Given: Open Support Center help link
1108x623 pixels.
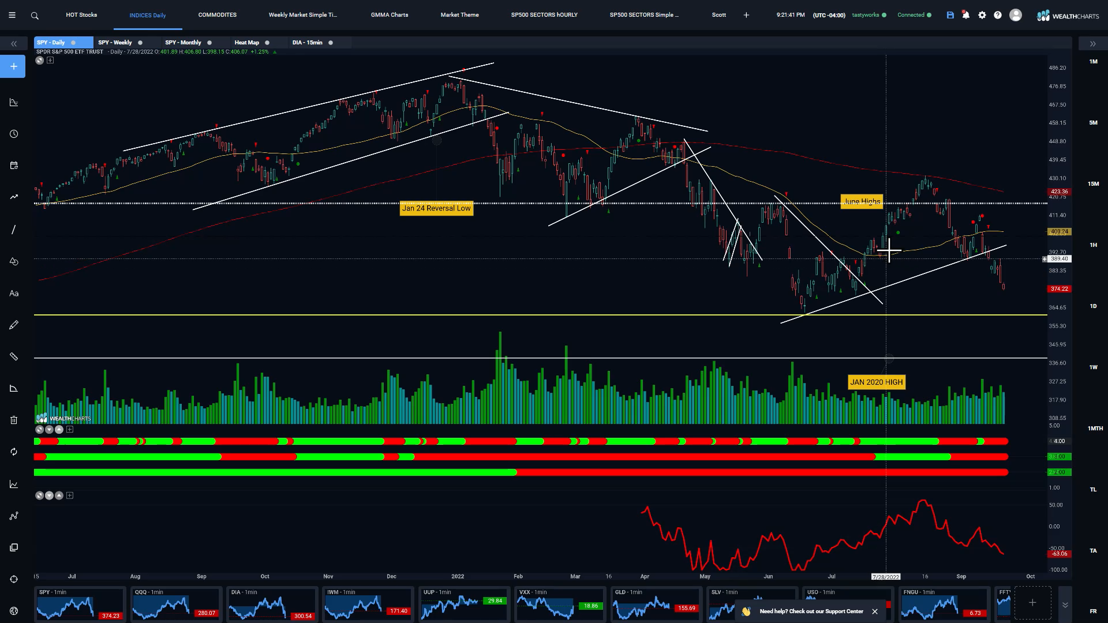Looking at the screenshot, I should [811, 611].
